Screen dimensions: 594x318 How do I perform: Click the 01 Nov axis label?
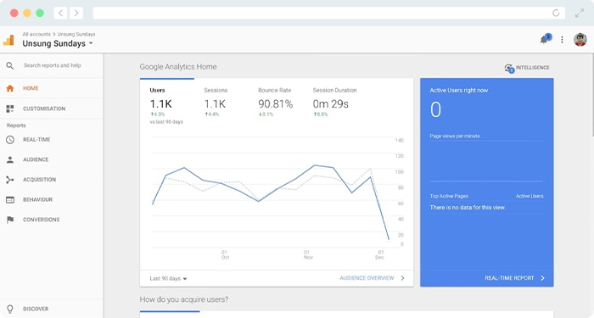point(308,254)
